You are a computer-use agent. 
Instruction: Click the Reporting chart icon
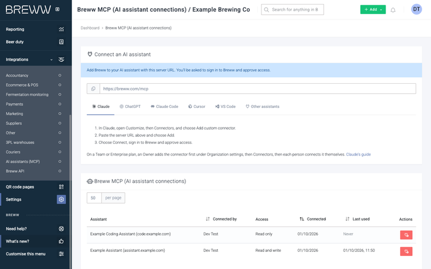pos(61,29)
